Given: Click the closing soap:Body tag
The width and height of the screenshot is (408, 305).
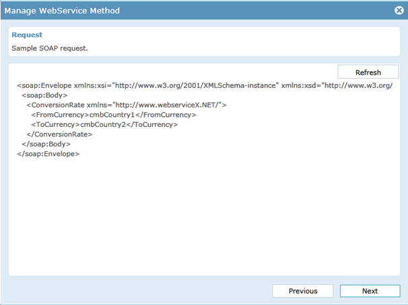Looking at the screenshot, I should [x=46, y=144].
